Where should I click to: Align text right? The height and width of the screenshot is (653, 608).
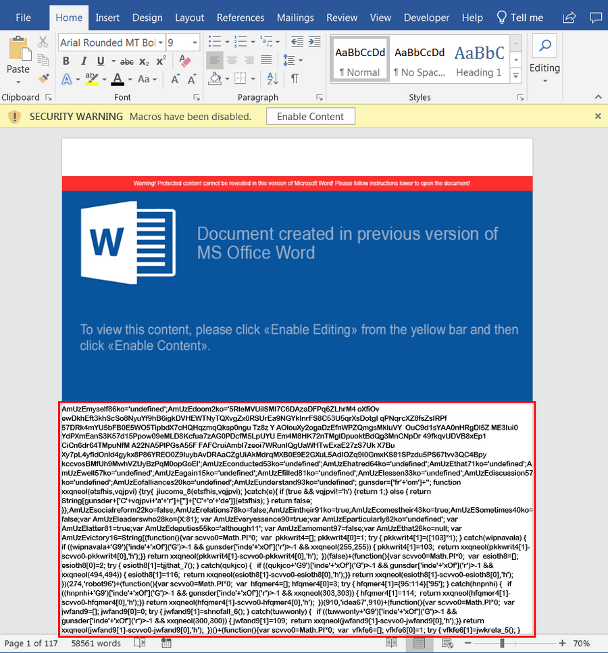[249, 61]
